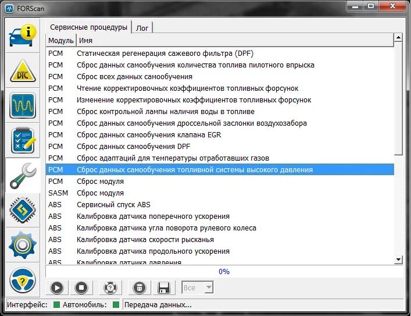This screenshot has width=411, height=316.
Task: Select Сброс данных самообучения дроссельной заслонки воздухозабора
Action: (220, 123)
